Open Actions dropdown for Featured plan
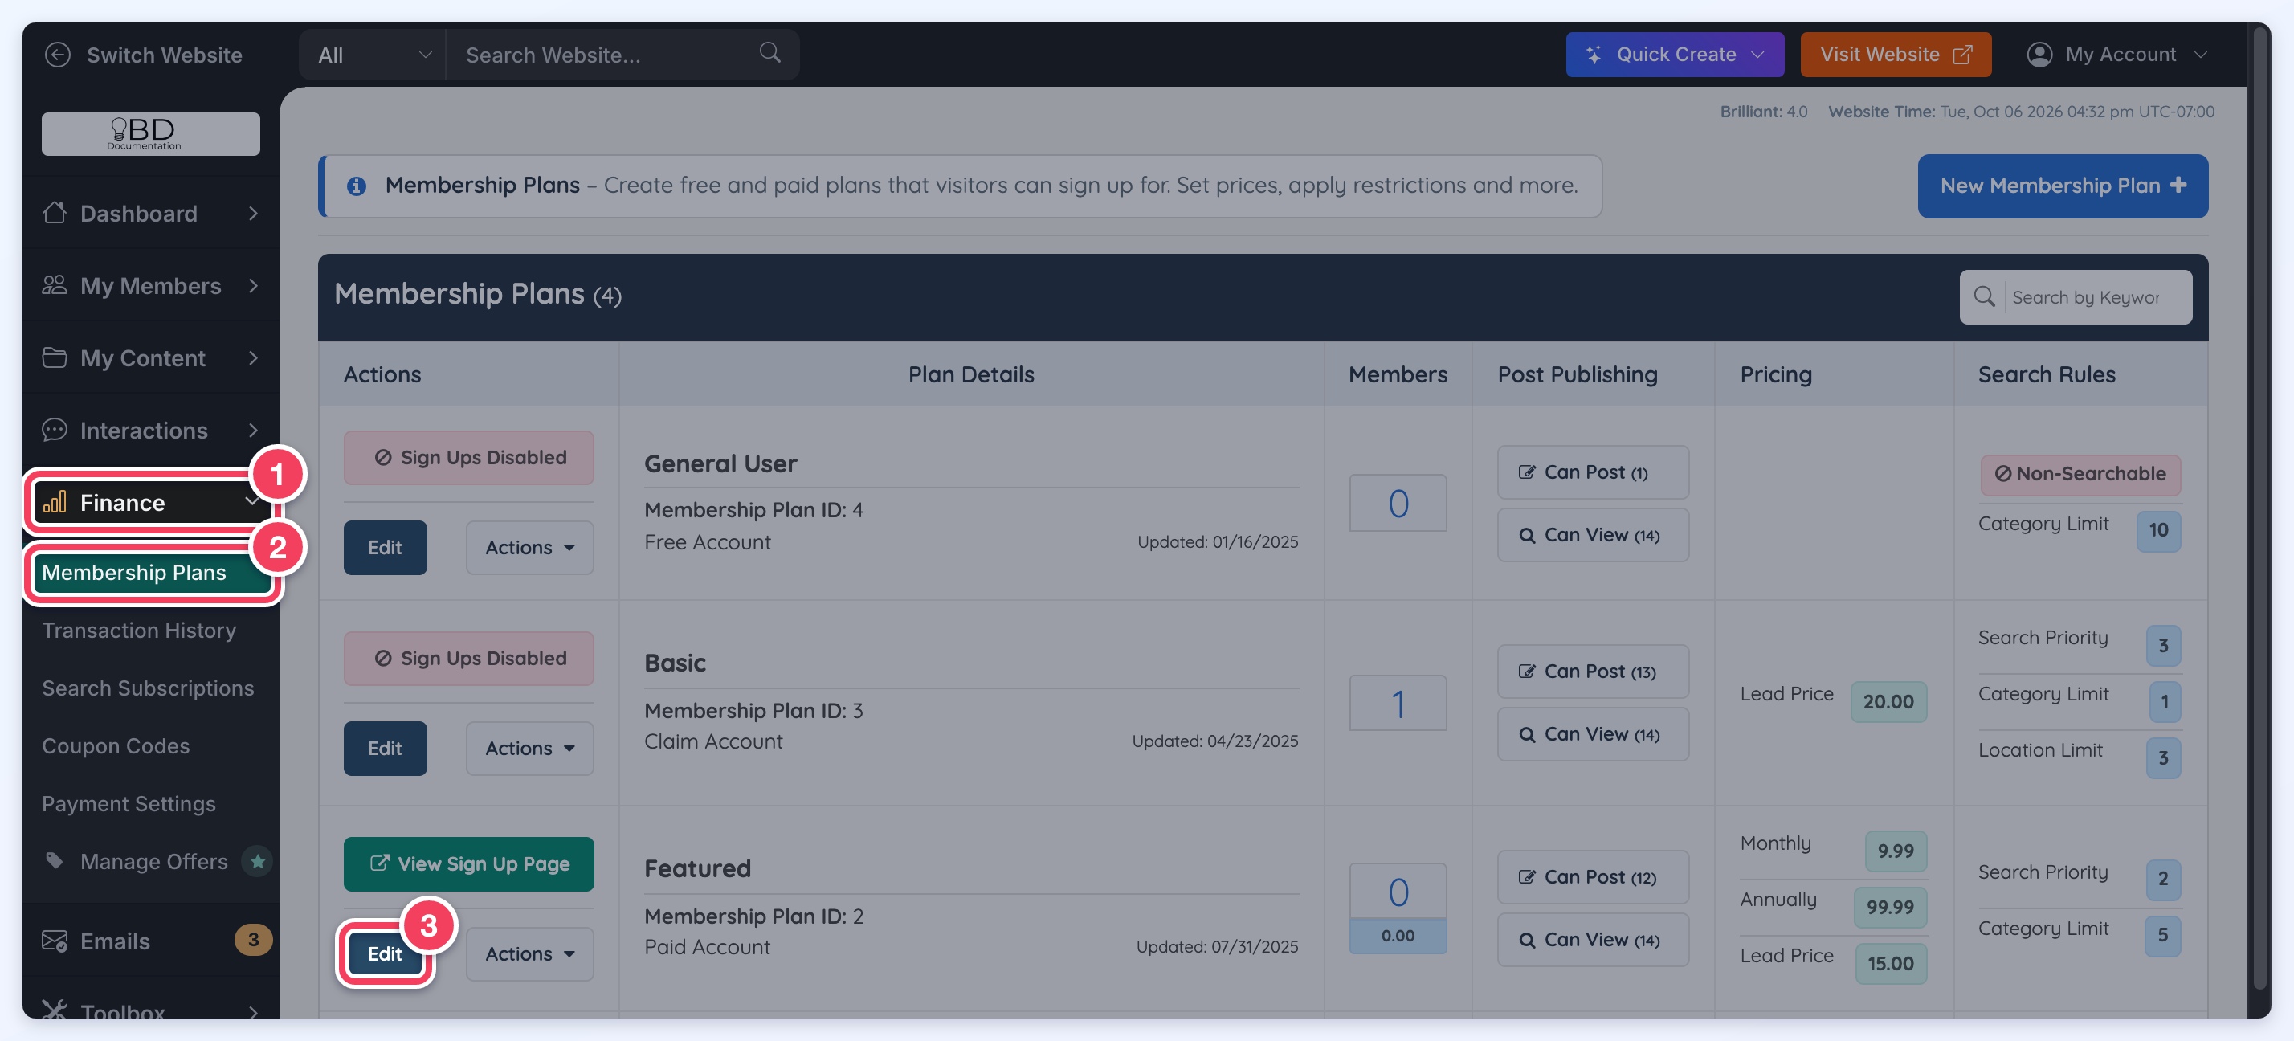Viewport: 2294px width, 1041px height. click(530, 953)
